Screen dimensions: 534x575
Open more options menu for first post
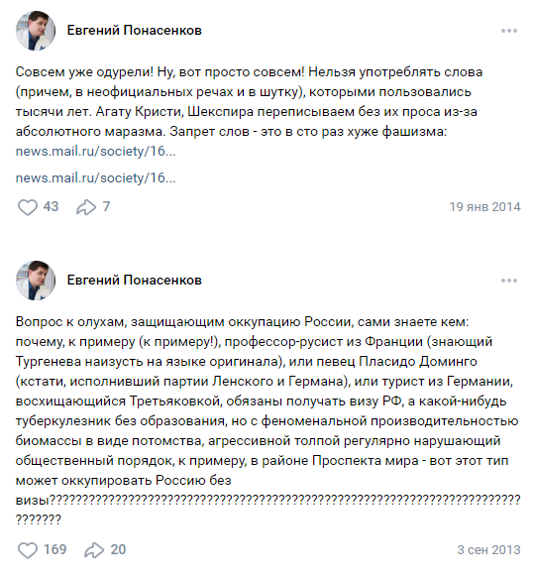pos(509,31)
